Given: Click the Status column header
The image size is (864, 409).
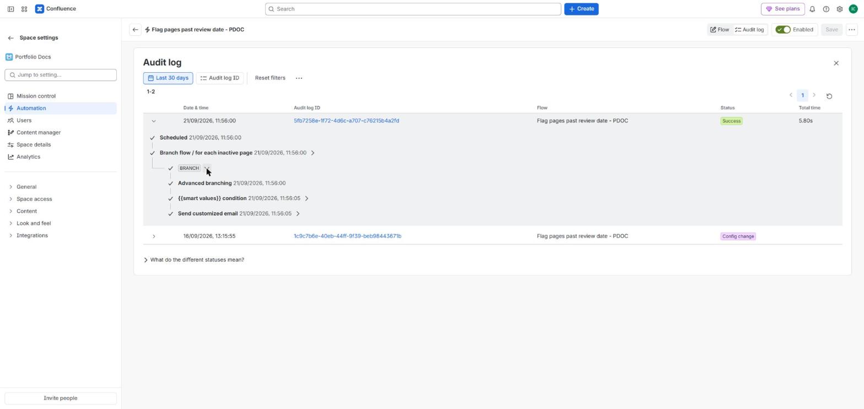Looking at the screenshot, I should coord(727,108).
